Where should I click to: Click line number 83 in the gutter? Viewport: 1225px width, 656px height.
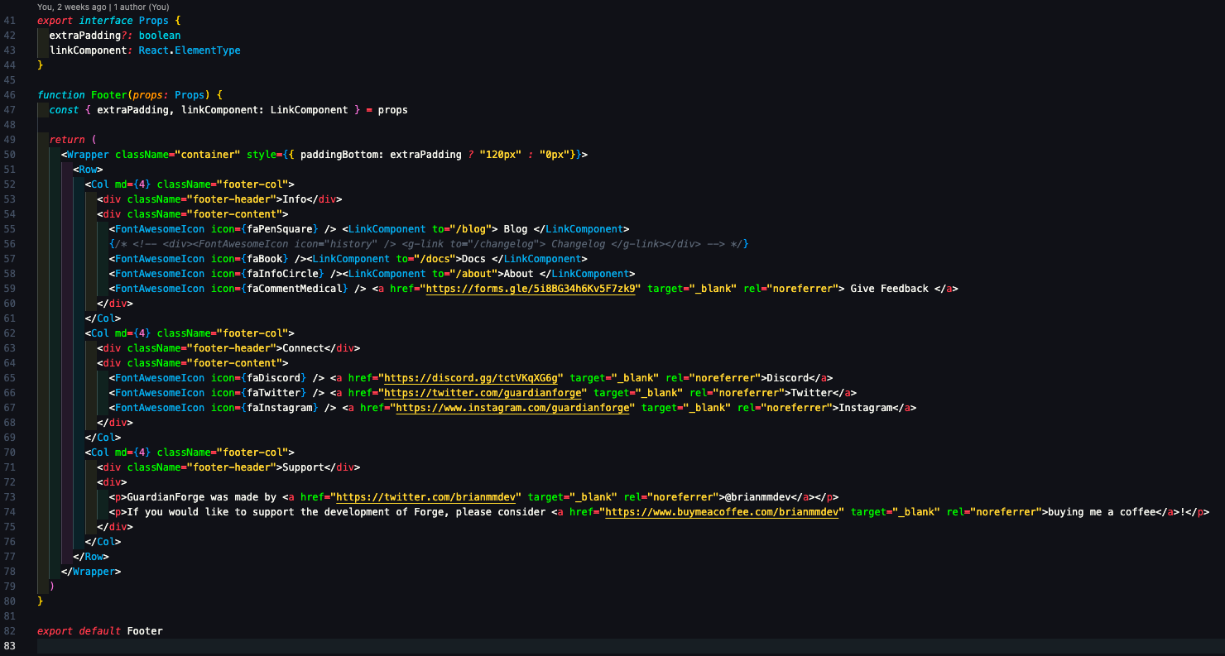click(x=10, y=646)
